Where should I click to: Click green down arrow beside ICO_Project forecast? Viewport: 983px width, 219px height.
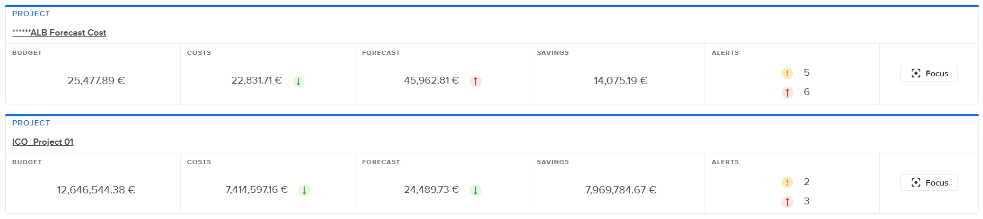(475, 190)
